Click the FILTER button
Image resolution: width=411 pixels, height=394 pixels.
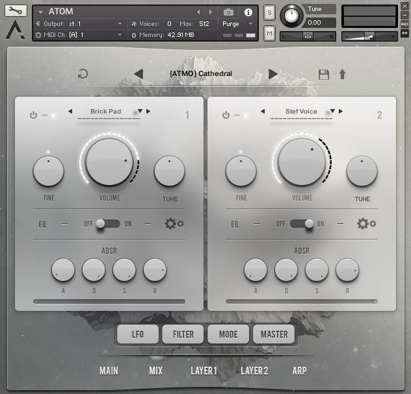click(183, 334)
